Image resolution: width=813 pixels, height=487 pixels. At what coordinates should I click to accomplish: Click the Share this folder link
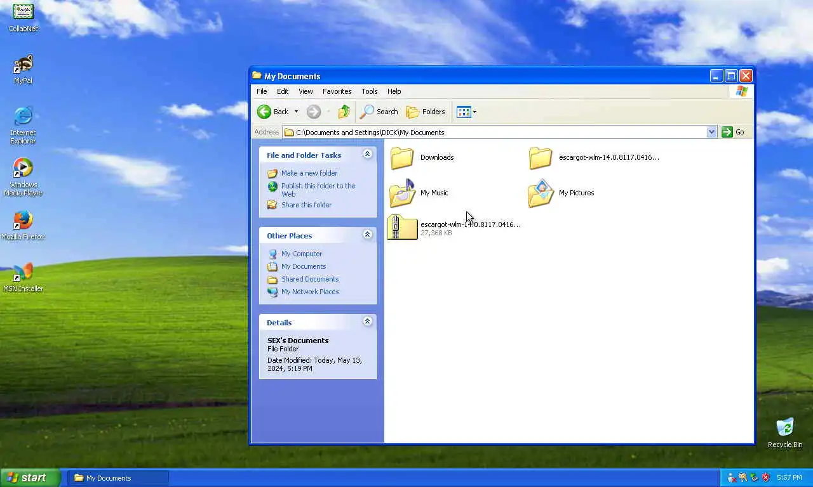coord(306,205)
